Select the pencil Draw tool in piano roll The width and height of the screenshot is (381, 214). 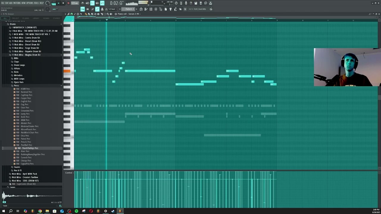tap(86, 14)
